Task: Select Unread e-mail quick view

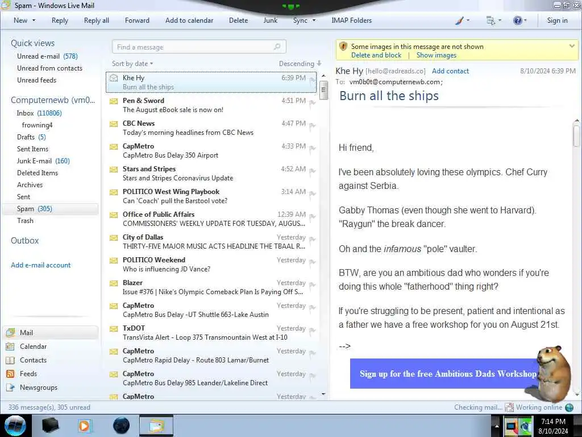Action: [47, 56]
